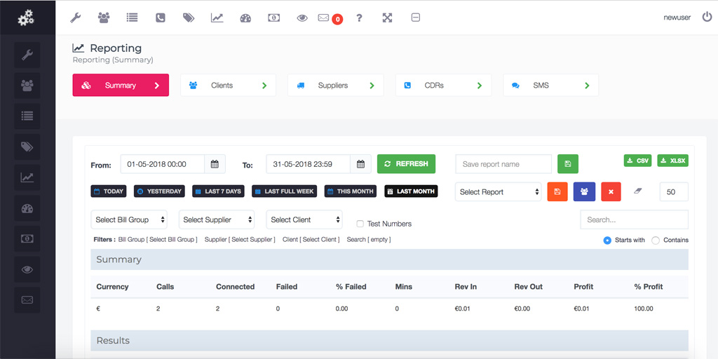
Task: Click the eraser clear icon
Action: click(637, 191)
